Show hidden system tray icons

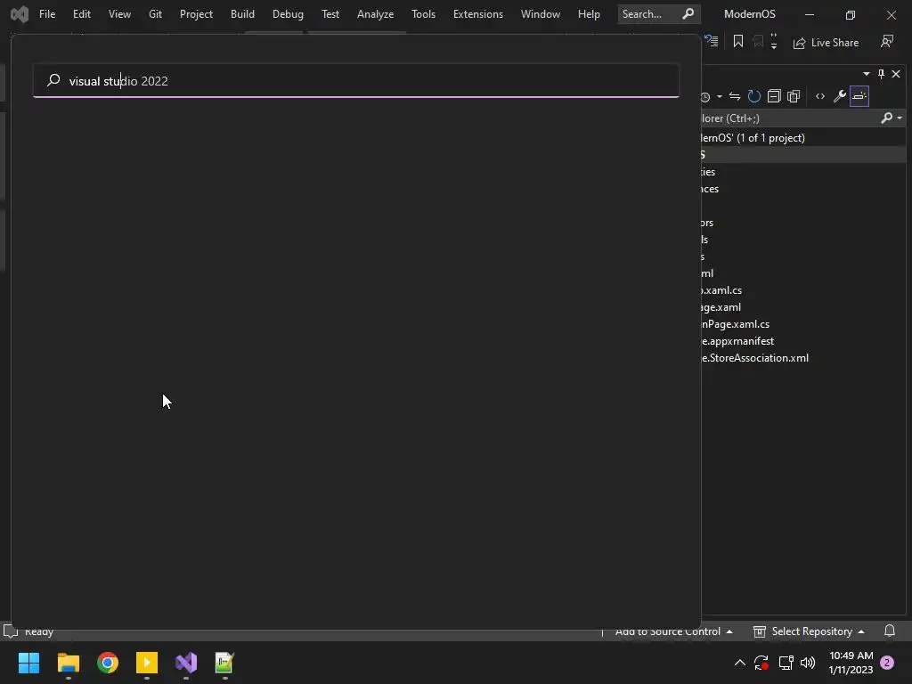(740, 663)
